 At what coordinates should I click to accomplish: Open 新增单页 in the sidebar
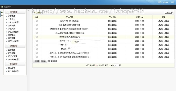pyautogui.click(x=11, y=35)
